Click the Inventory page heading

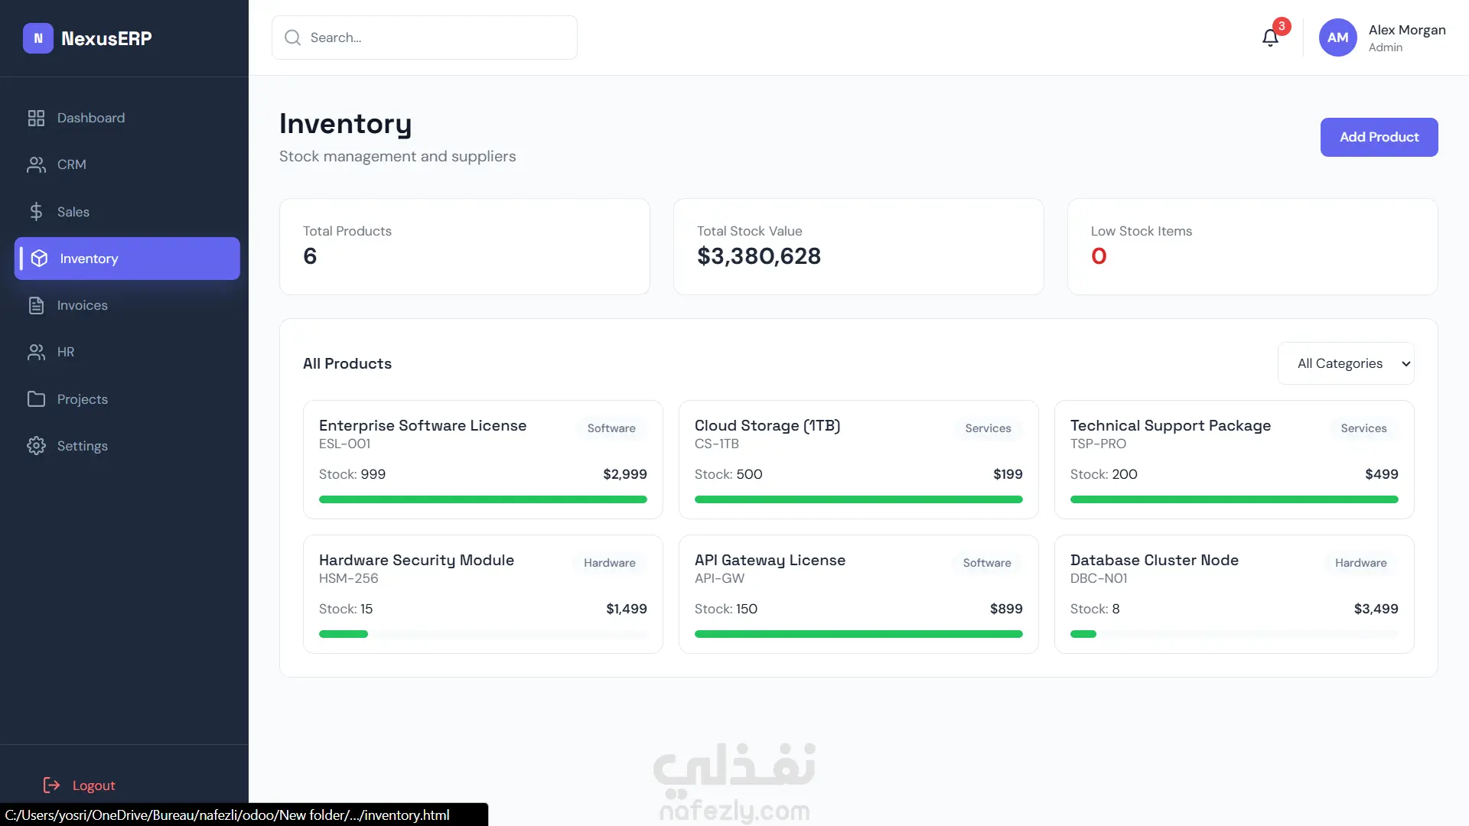click(x=345, y=124)
